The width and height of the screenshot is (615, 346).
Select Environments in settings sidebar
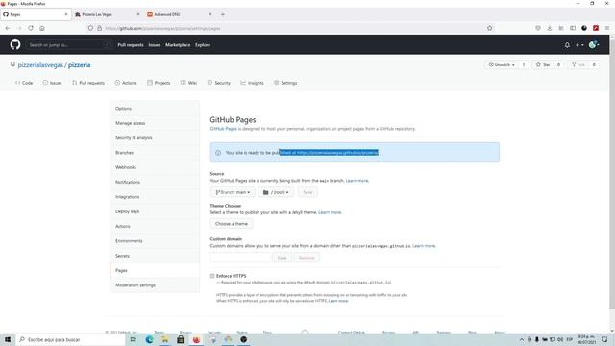pos(155,241)
